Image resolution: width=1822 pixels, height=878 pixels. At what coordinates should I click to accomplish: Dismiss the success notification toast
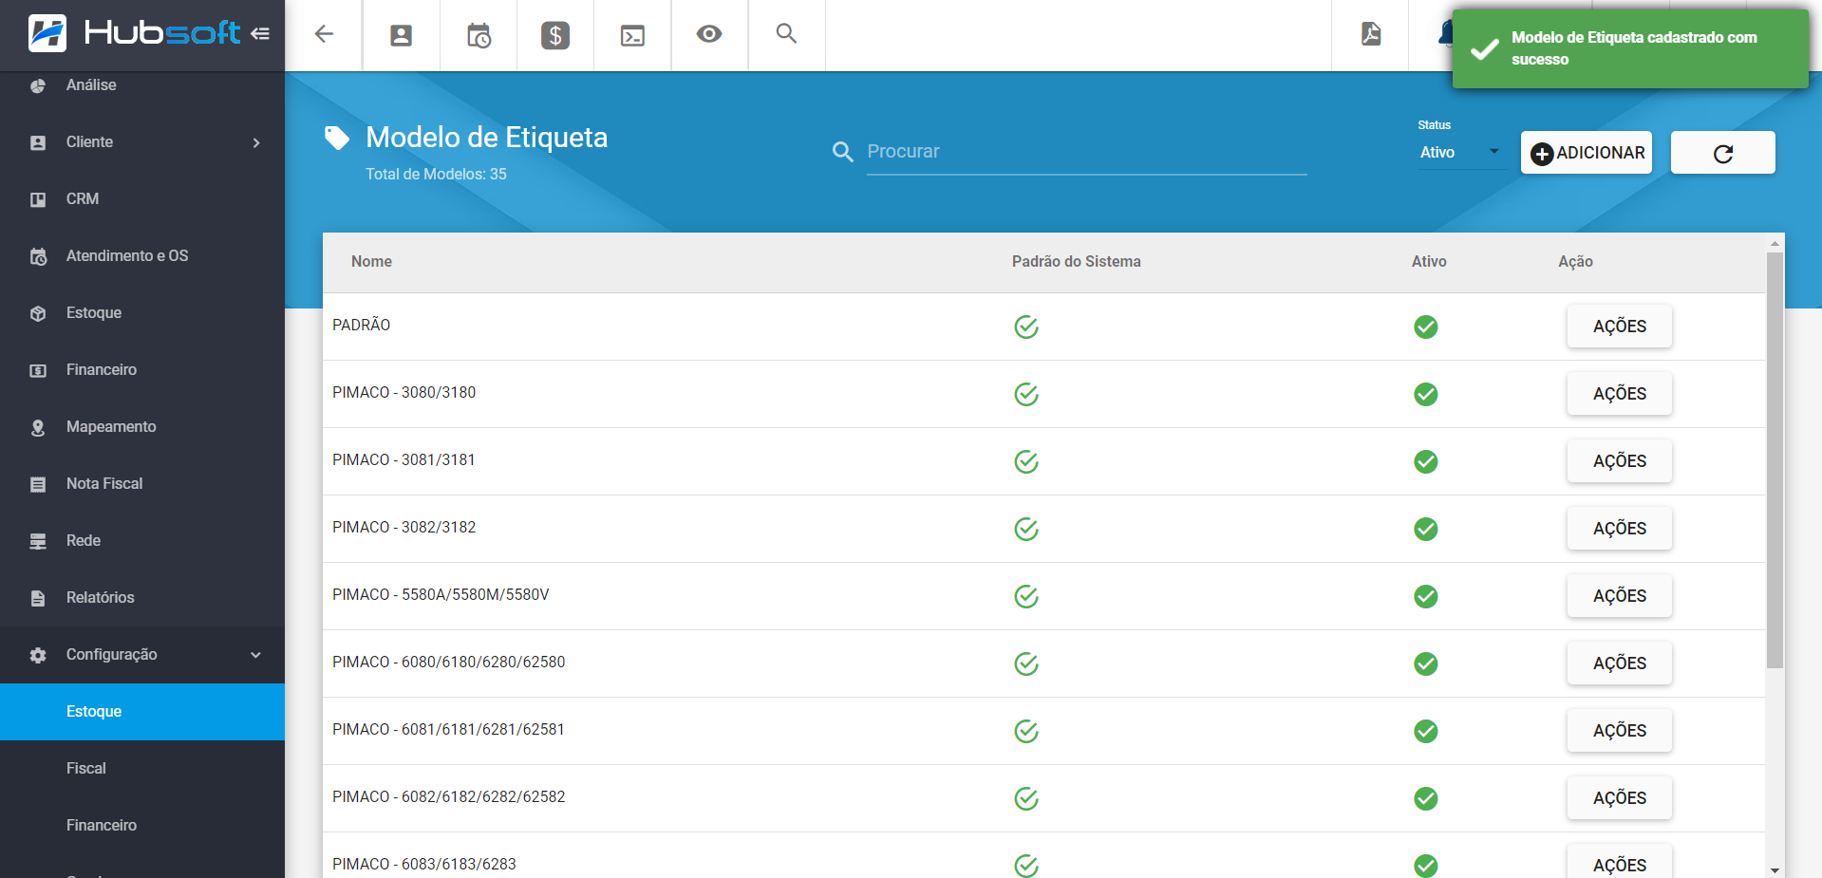point(1630,48)
